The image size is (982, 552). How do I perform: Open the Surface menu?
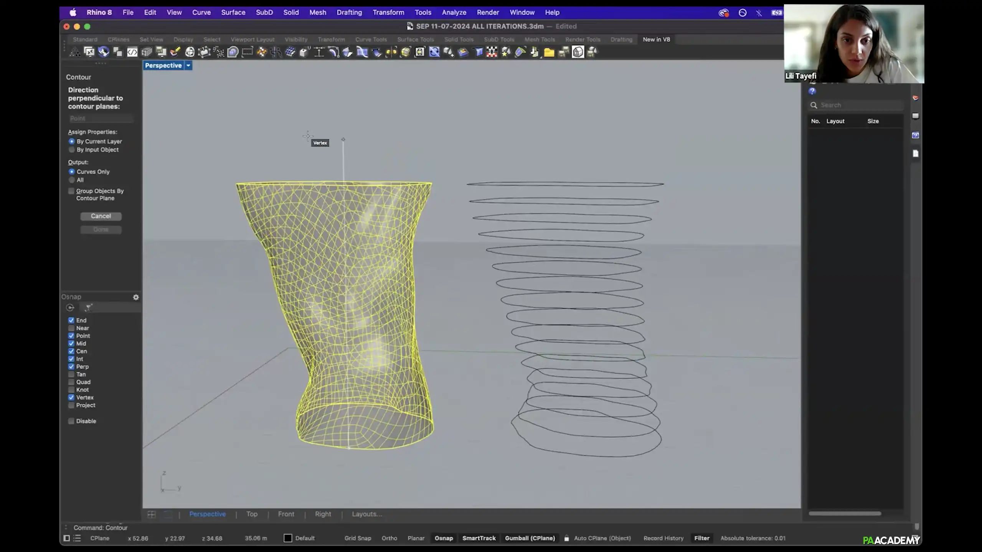(x=233, y=12)
